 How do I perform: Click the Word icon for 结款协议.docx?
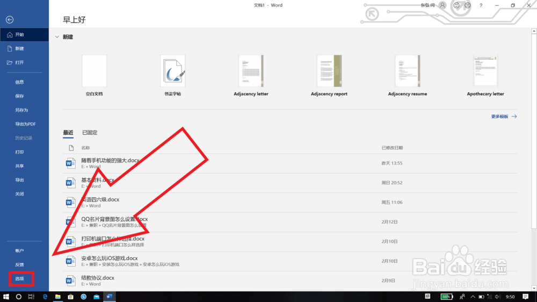coord(70,281)
